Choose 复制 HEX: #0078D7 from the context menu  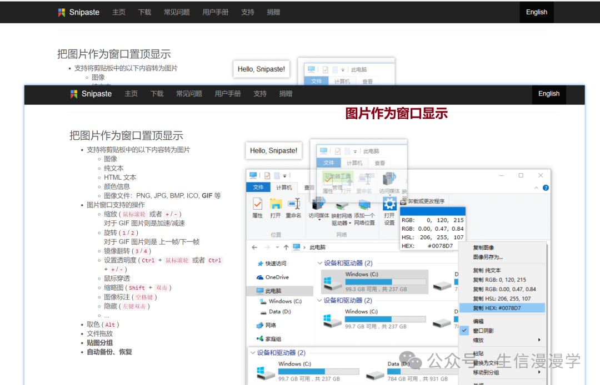tap(502, 308)
